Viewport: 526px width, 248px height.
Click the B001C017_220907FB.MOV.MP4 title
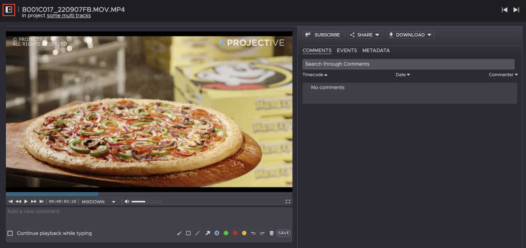(x=74, y=9)
